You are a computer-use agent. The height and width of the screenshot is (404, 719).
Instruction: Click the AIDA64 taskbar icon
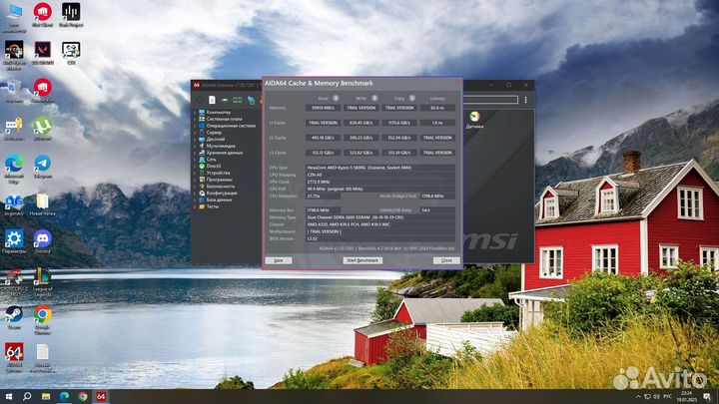point(101,396)
